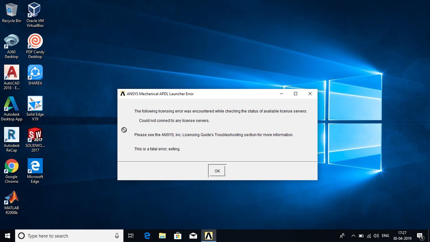
Task: Click the ANSYS logo in dialog title bar
Action: [123, 94]
